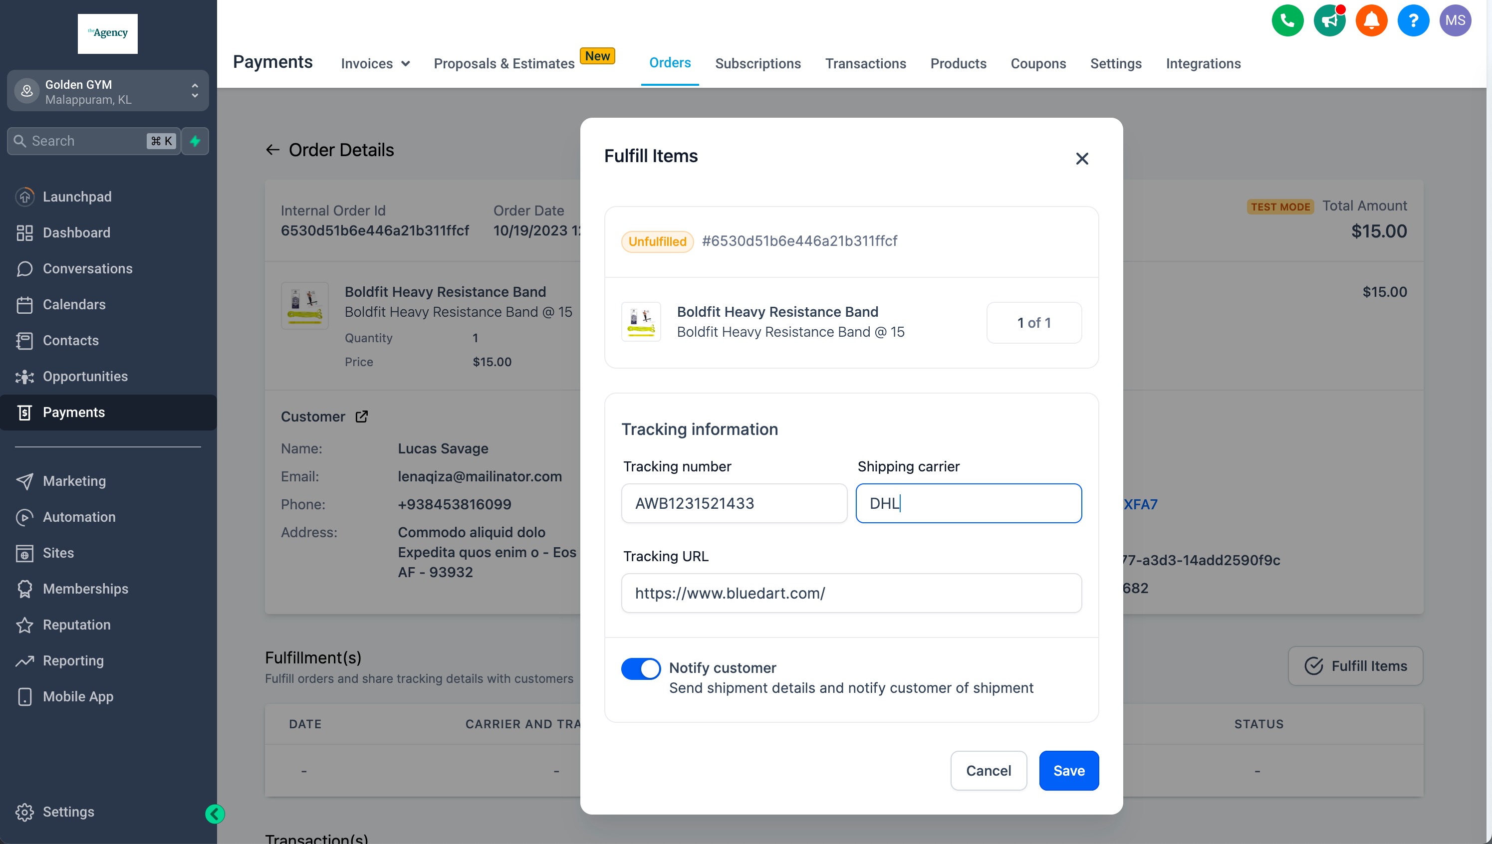Click the Tracking URL field
The height and width of the screenshot is (844, 1492).
(x=851, y=593)
